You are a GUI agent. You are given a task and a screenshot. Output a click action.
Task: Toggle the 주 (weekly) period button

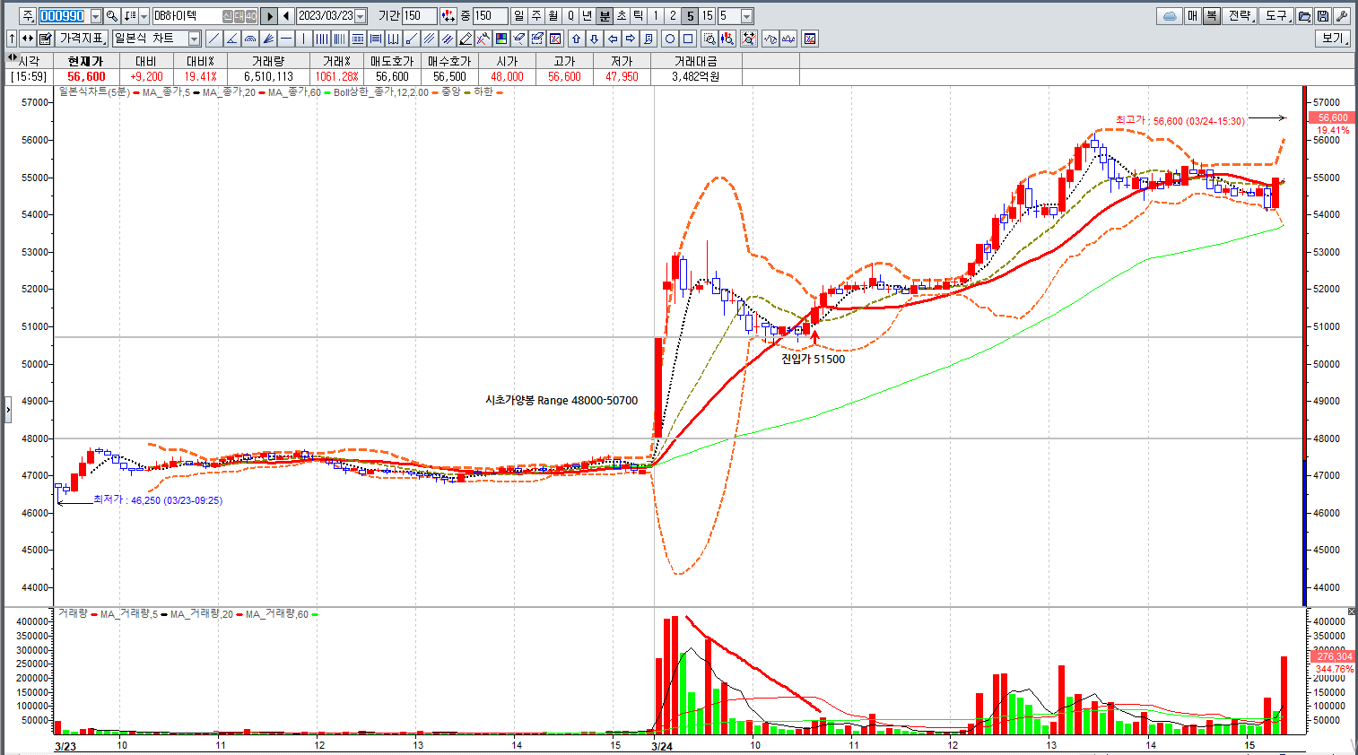click(x=535, y=16)
